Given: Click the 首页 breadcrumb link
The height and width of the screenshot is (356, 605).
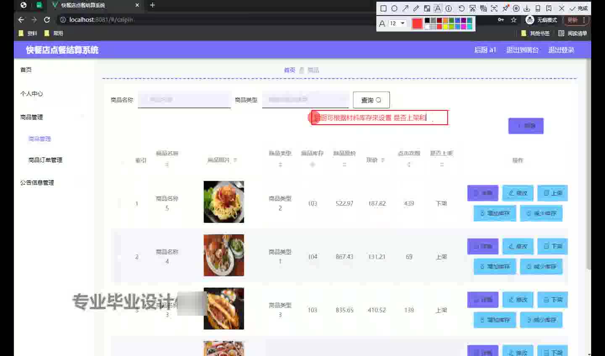Looking at the screenshot, I should [289, 70].
